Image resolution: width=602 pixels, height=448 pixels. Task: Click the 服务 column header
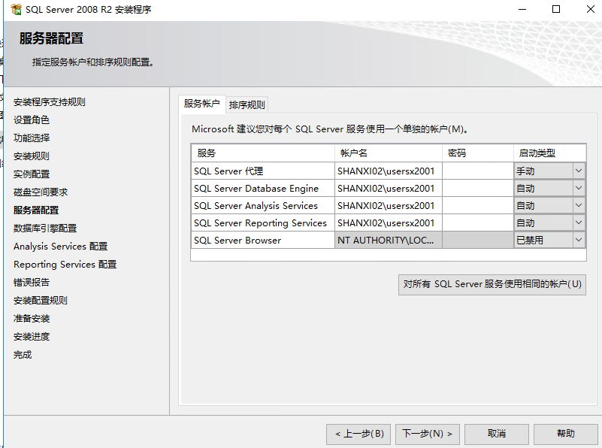click(x=263, y=153)
